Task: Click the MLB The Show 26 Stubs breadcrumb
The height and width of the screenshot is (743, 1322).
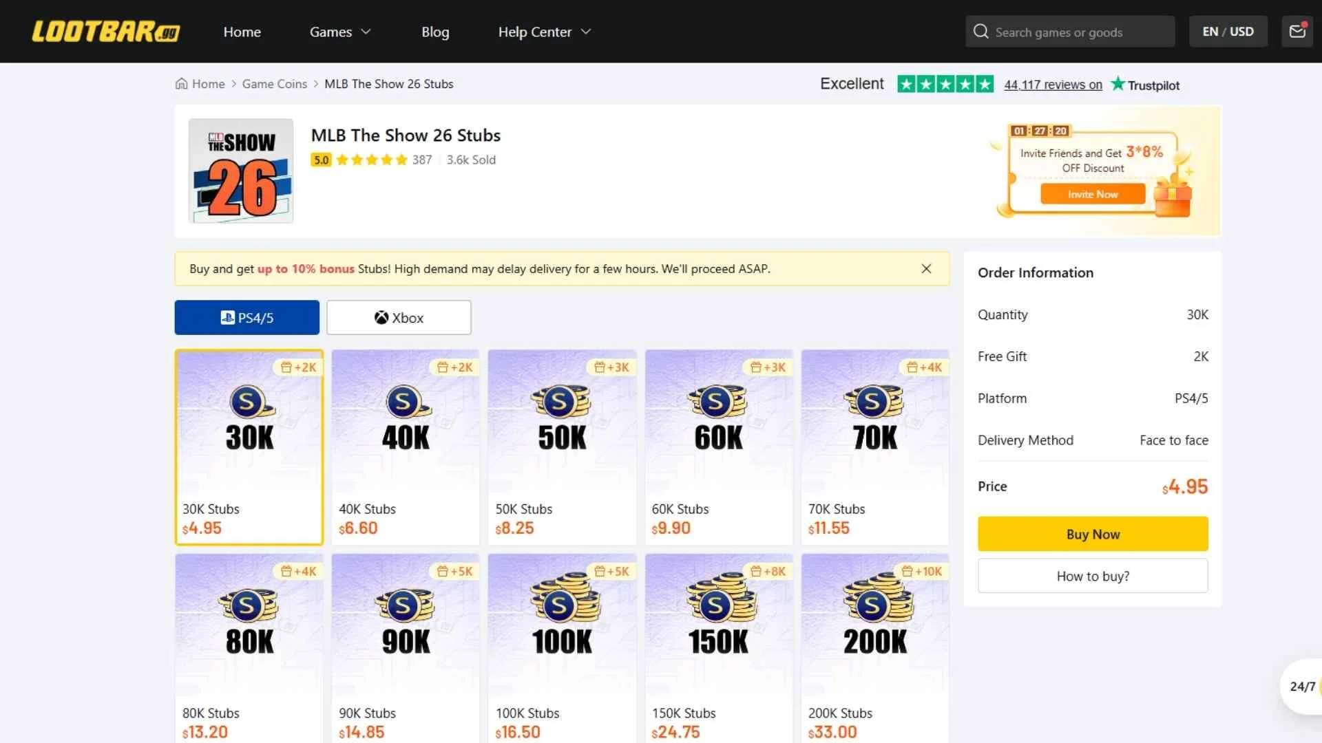Action: coord(389,84)
